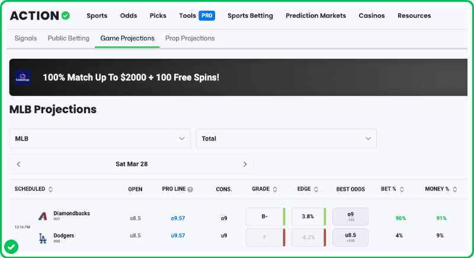
Task: Click the Dodgers team logo
Action: tap(43, 238)
